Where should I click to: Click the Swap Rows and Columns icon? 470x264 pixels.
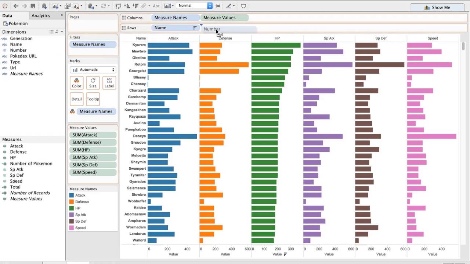point(118,6)
